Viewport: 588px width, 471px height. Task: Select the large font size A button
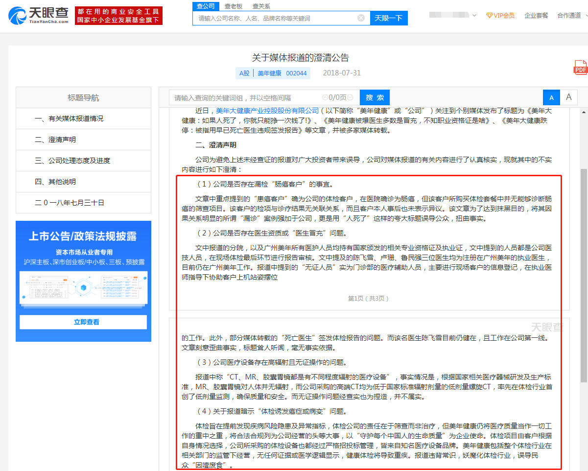[x=568, y=97]
